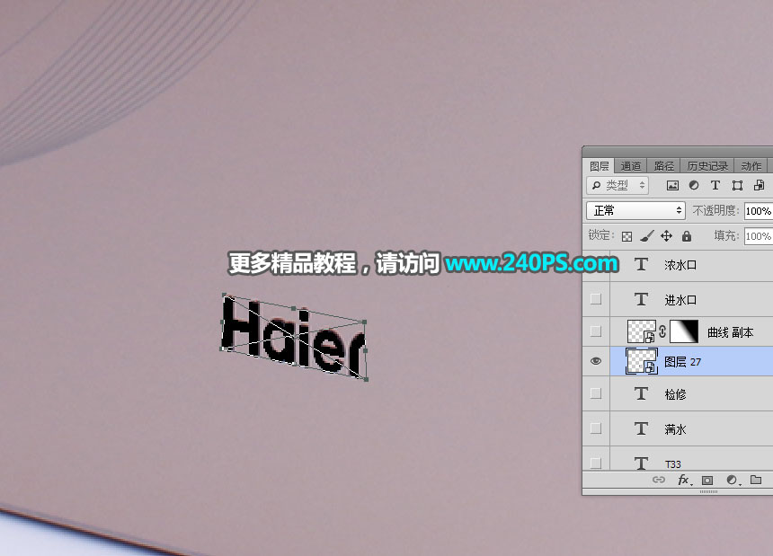Show the T33 layer visibility box
This screenshot has height=556, width=773.
[x=596, y=463]
